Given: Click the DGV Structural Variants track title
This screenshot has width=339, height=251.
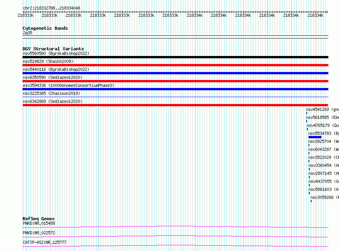Looking at the screenshot, I should 53,49.
